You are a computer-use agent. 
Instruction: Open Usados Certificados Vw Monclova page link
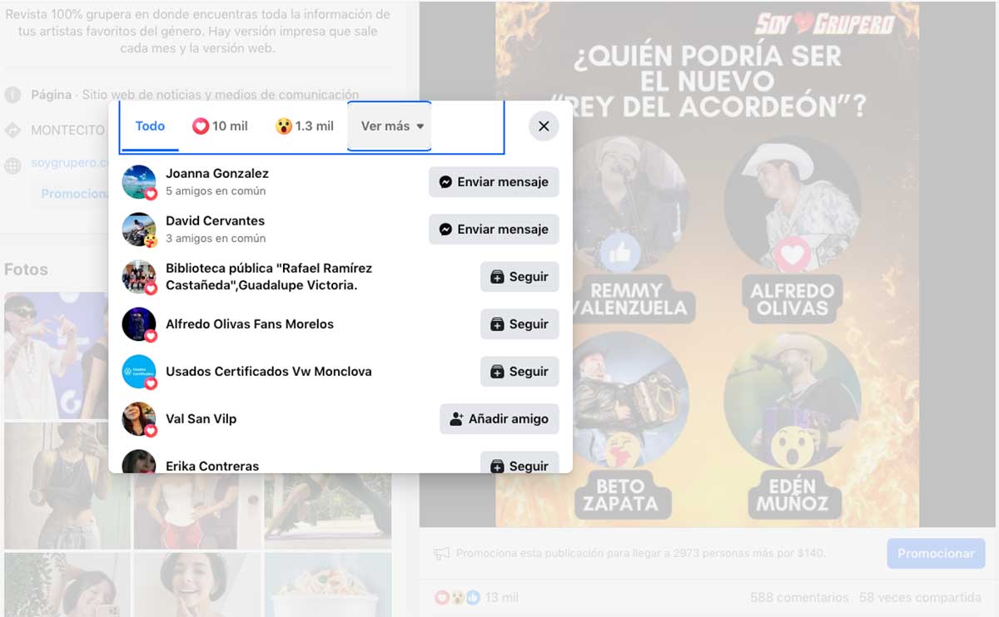tap(269, 372)
